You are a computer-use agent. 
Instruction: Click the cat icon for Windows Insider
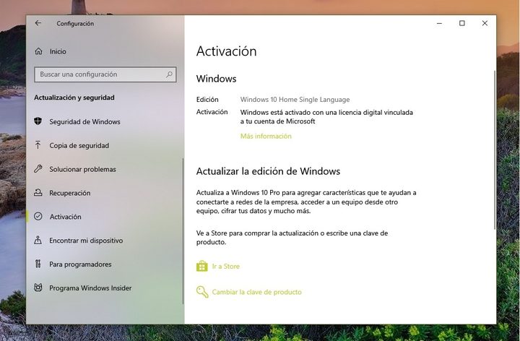pos(38,288)
